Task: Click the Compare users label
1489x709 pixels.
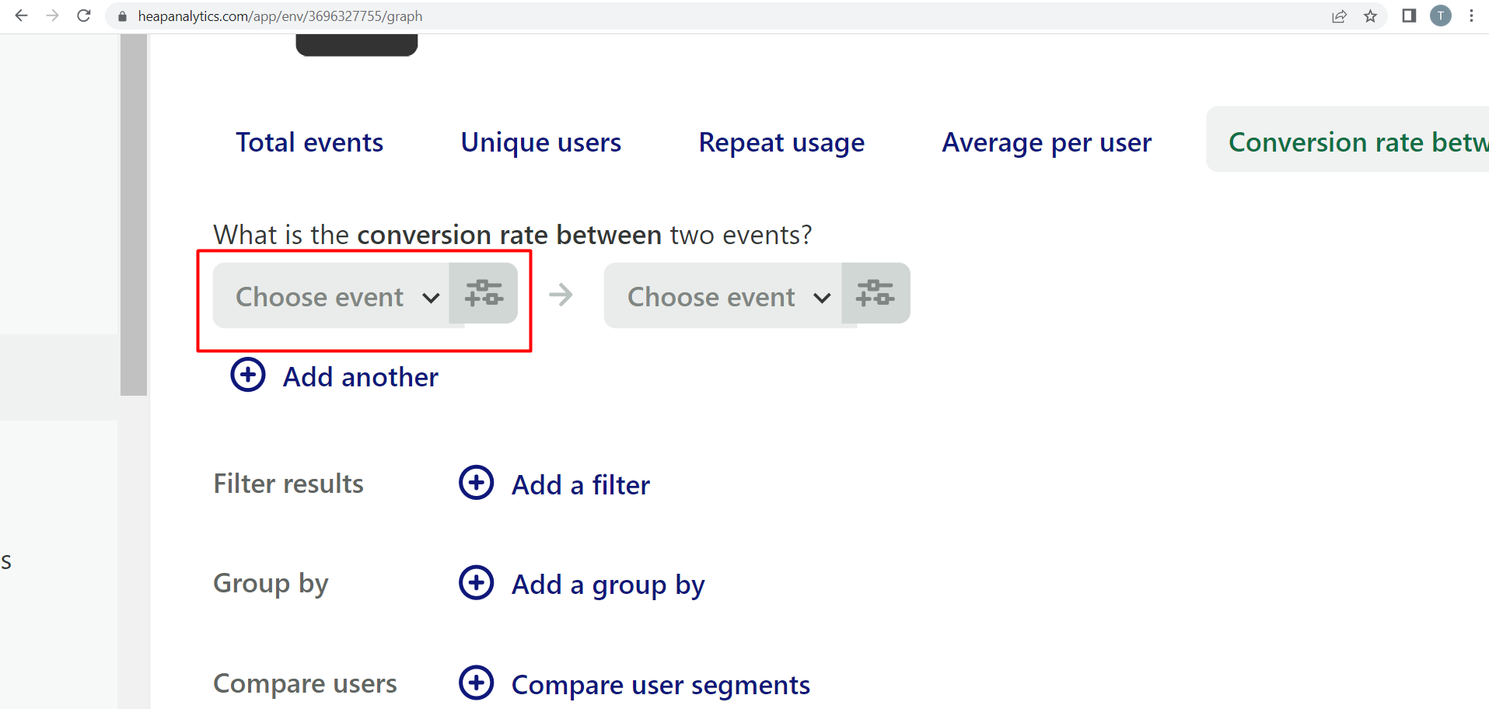Action: (x=305, y=683)
